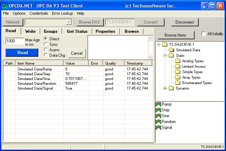Image resolution: width=226 pixels, height=151 pixels.
Task: Open the Credentials menu
Action: 39,13
